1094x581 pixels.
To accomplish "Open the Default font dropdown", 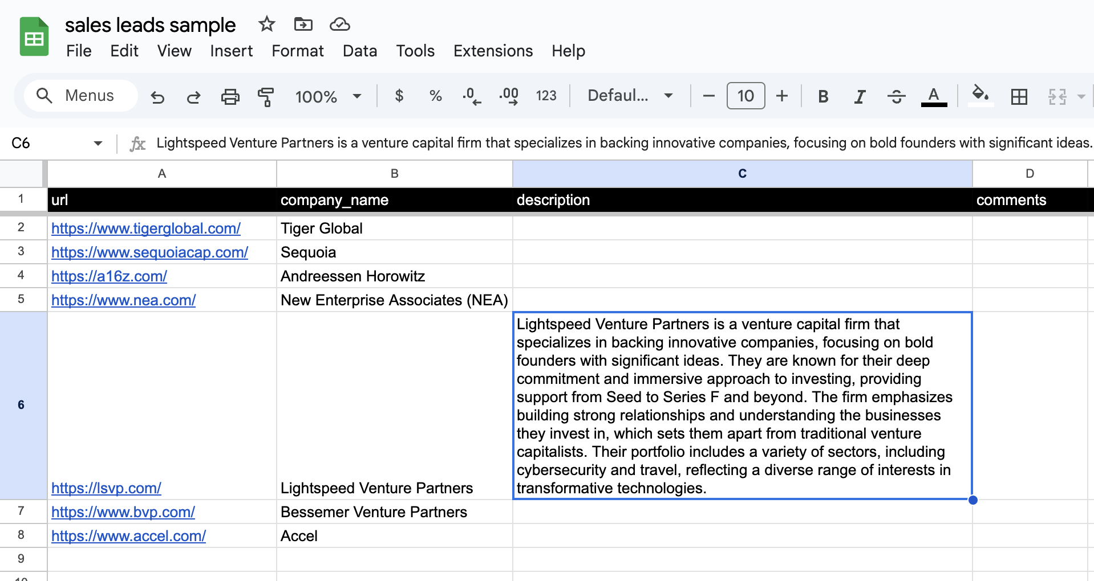I will (630, 96).
